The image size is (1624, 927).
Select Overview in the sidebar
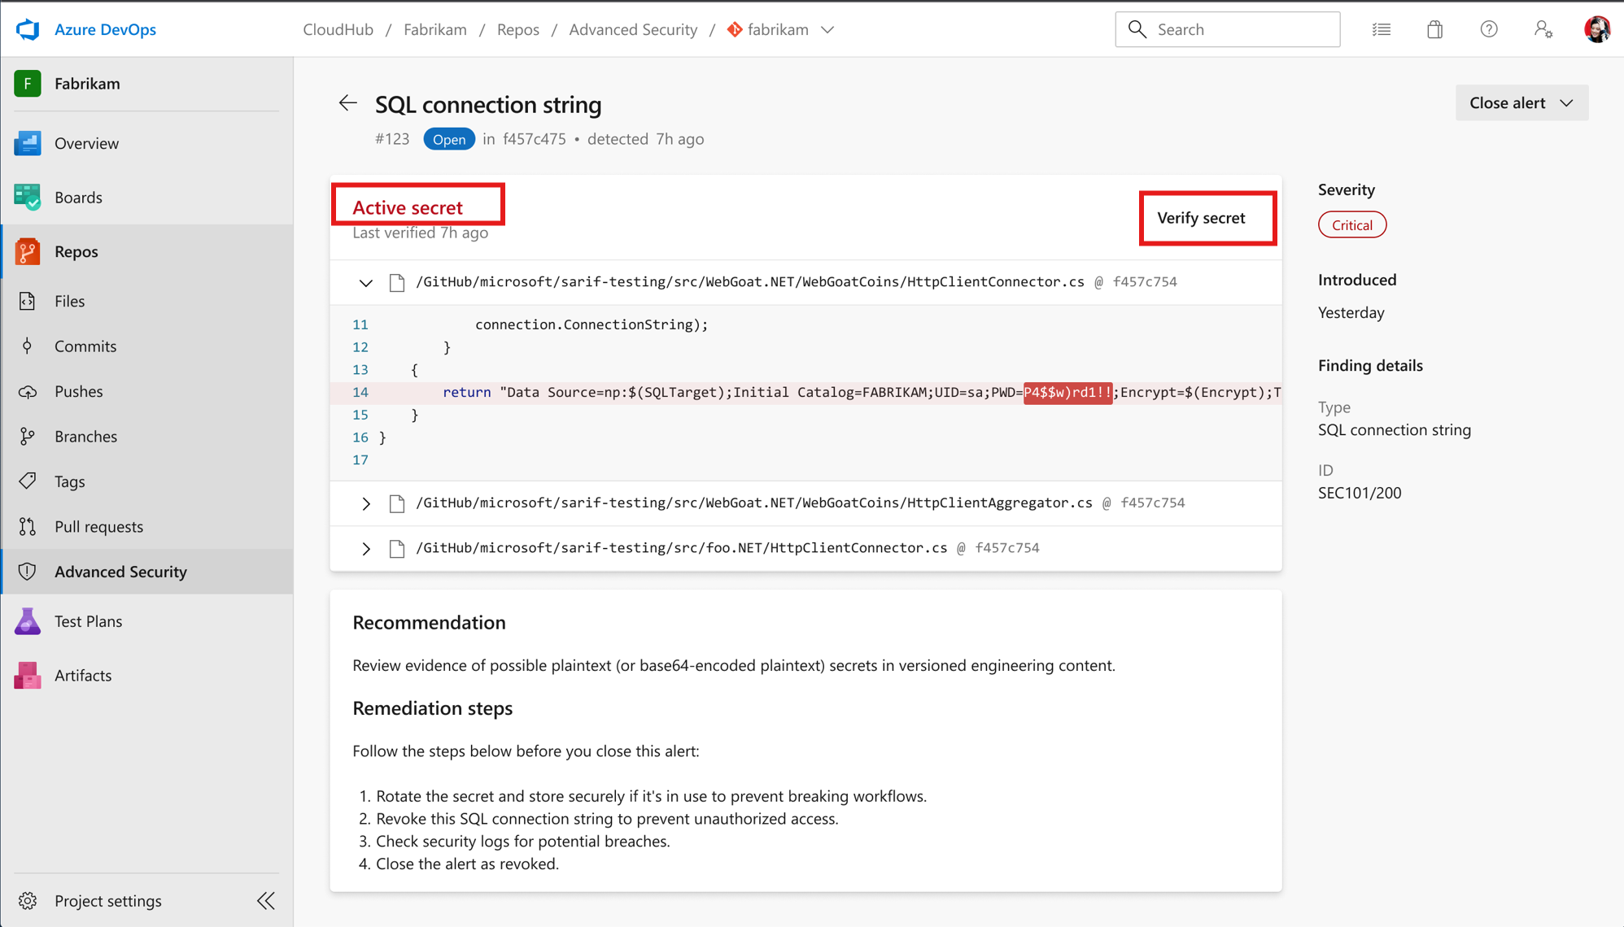coord(148,143)
